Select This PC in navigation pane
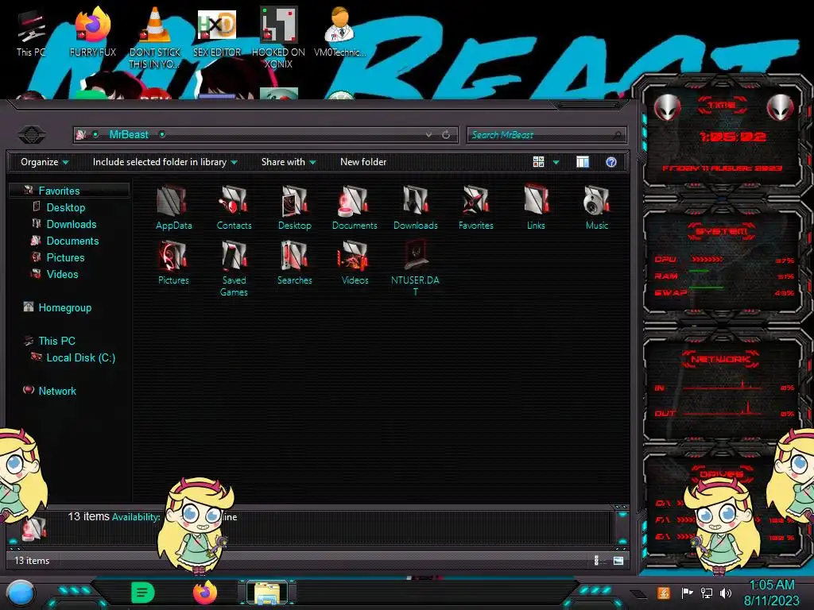Viewport: 814px width, 610px height. [x=56, y=341]
